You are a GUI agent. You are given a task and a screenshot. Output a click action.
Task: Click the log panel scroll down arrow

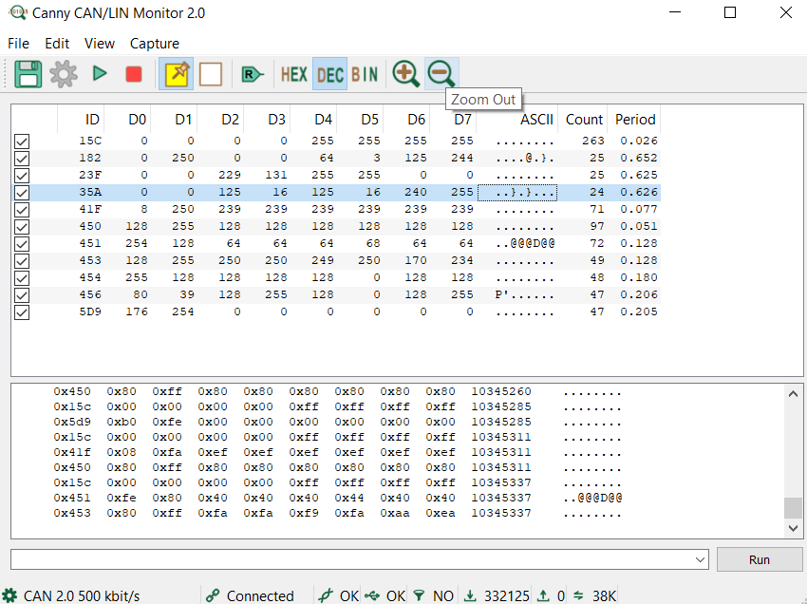click(793, 528)
